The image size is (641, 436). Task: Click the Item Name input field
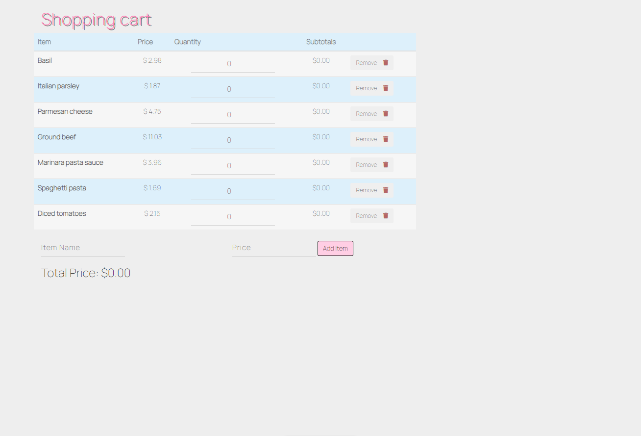[x=82, y=248]
